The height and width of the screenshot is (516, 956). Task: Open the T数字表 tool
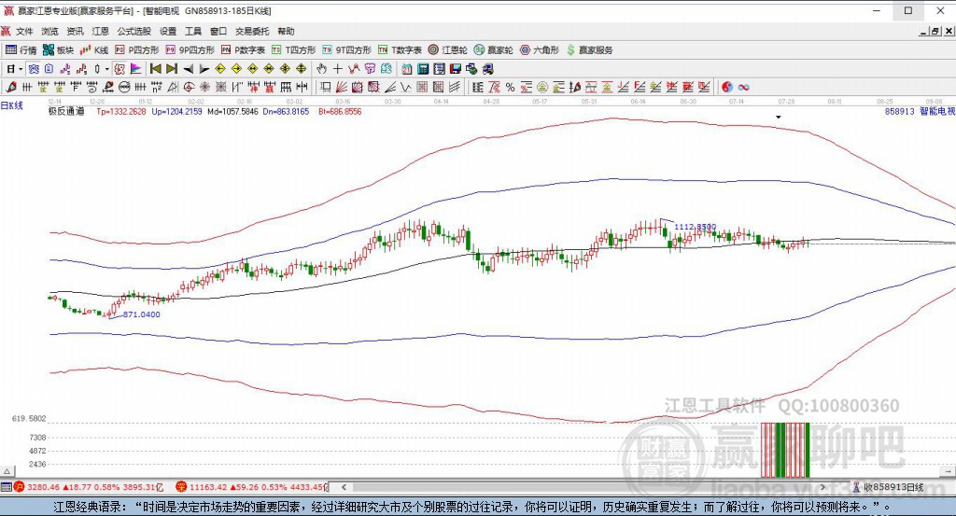point(400,50)
